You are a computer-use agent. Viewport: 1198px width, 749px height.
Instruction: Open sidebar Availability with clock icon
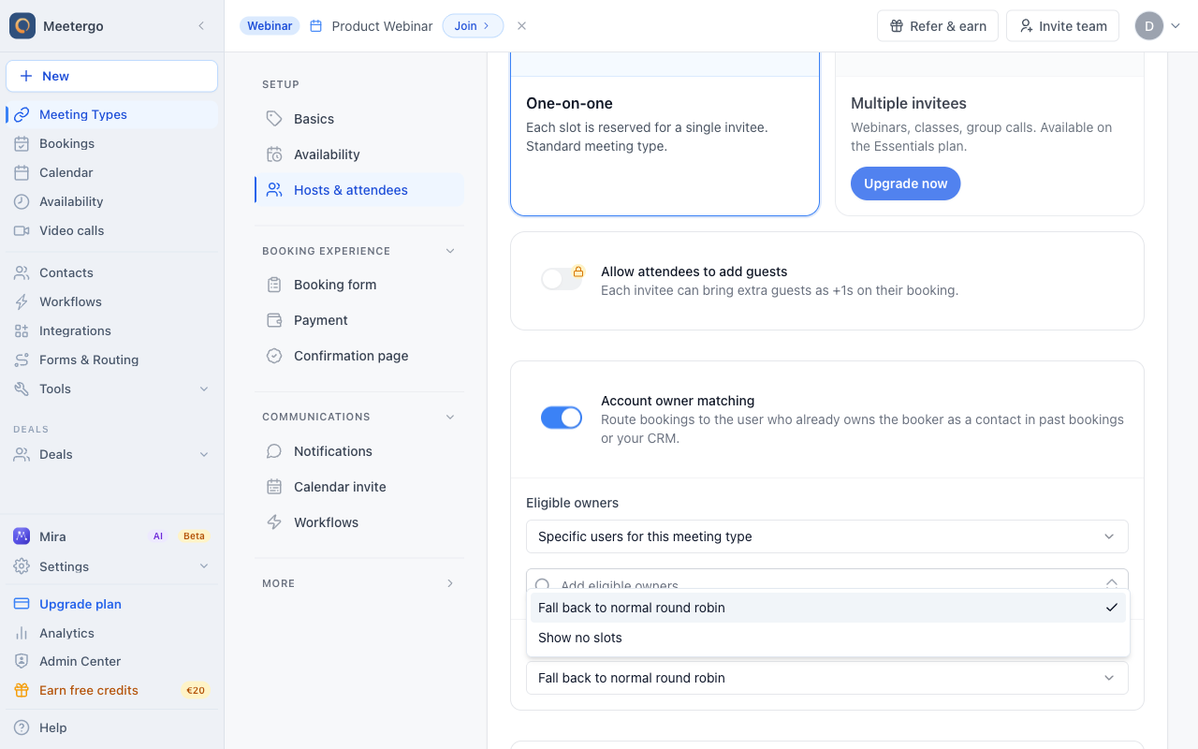click(x=112, y=201)
